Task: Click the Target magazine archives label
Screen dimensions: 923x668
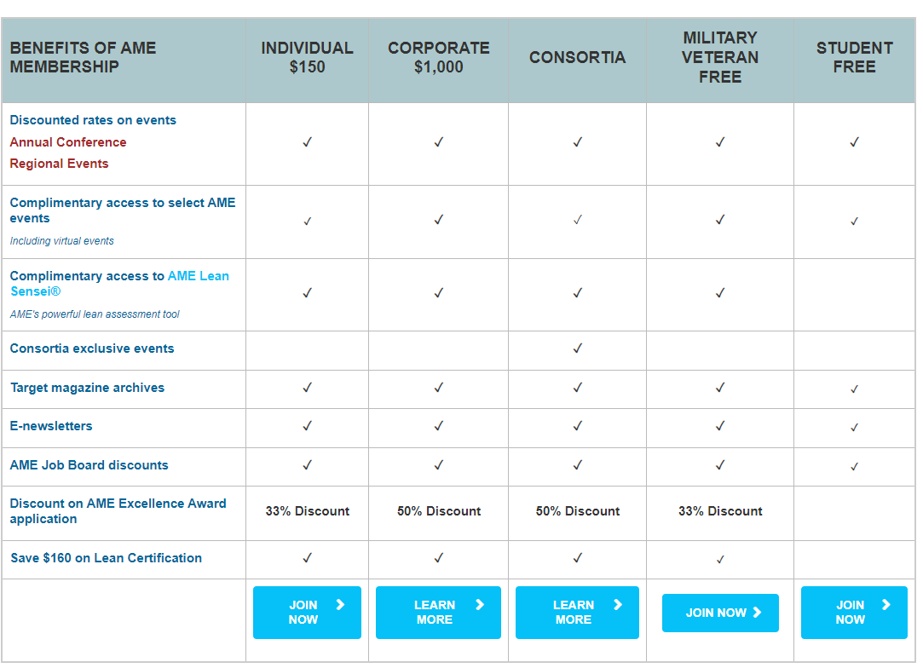Action: [87, 388]
